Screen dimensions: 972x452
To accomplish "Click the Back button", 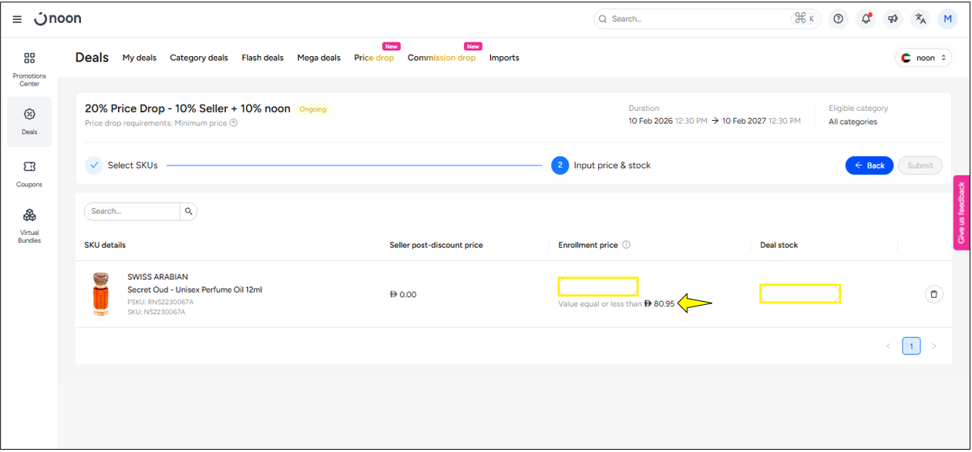I will (x=869, y=166).
